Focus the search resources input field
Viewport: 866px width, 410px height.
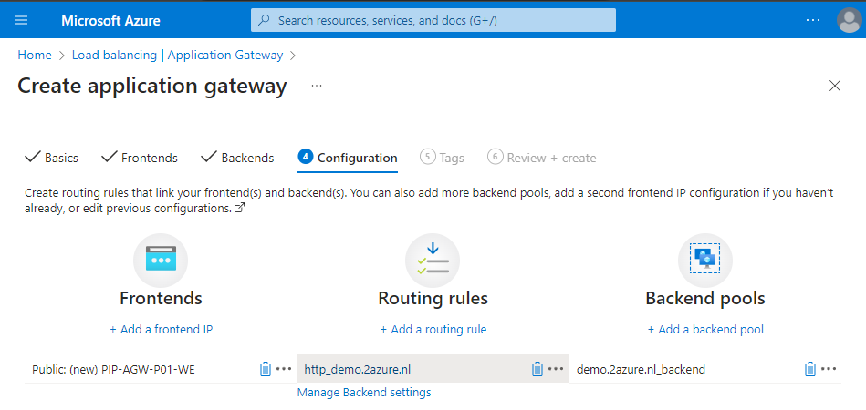(433, 20)
